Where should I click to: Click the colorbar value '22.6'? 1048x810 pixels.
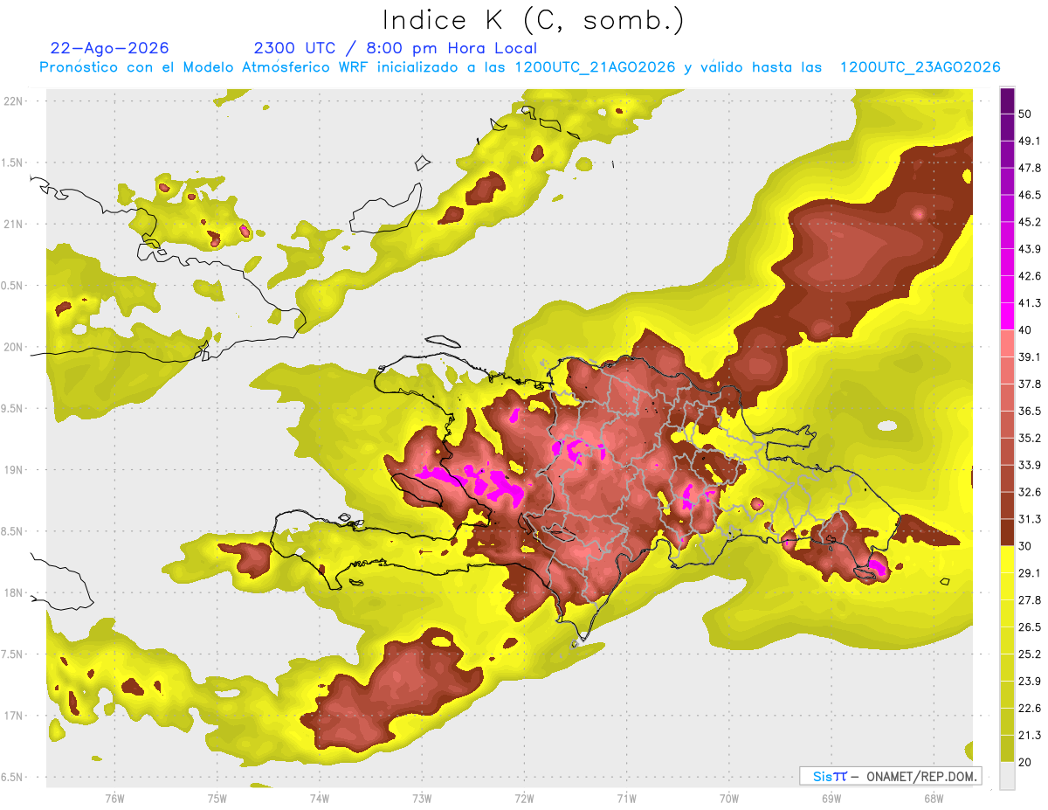(x=1029, y=708)
